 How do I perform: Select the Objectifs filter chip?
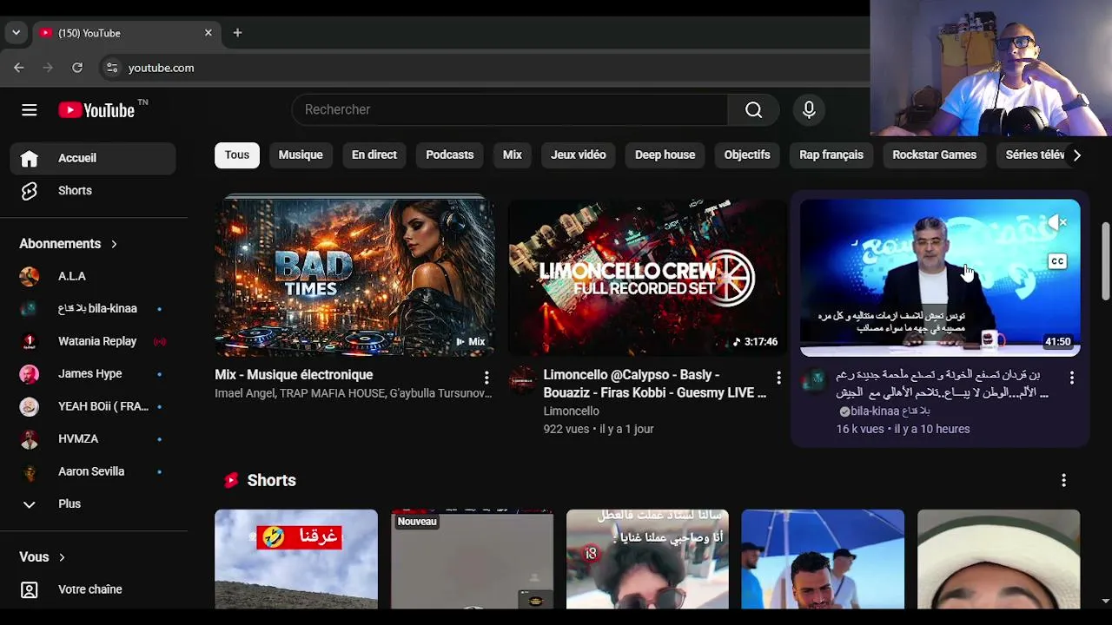pos(747,155)
